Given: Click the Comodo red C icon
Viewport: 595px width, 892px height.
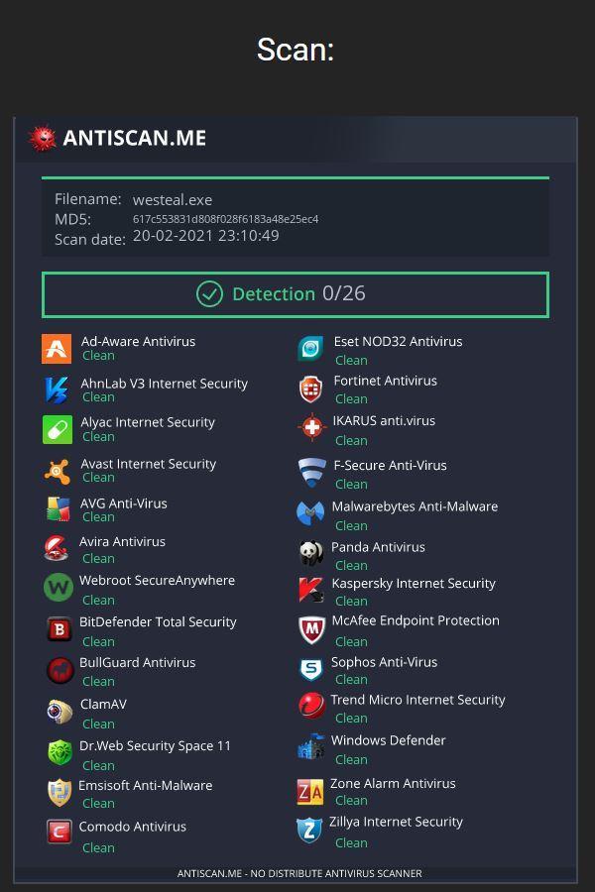Looking at the screenshot, I should [59, 832].
